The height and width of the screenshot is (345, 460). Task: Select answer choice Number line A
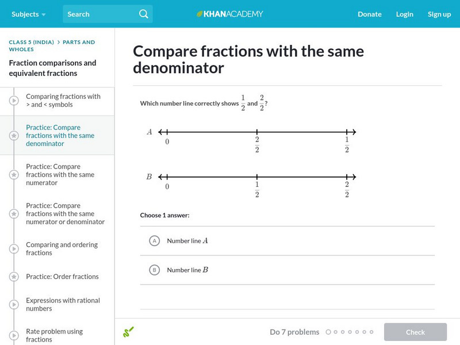coord(154,241)
